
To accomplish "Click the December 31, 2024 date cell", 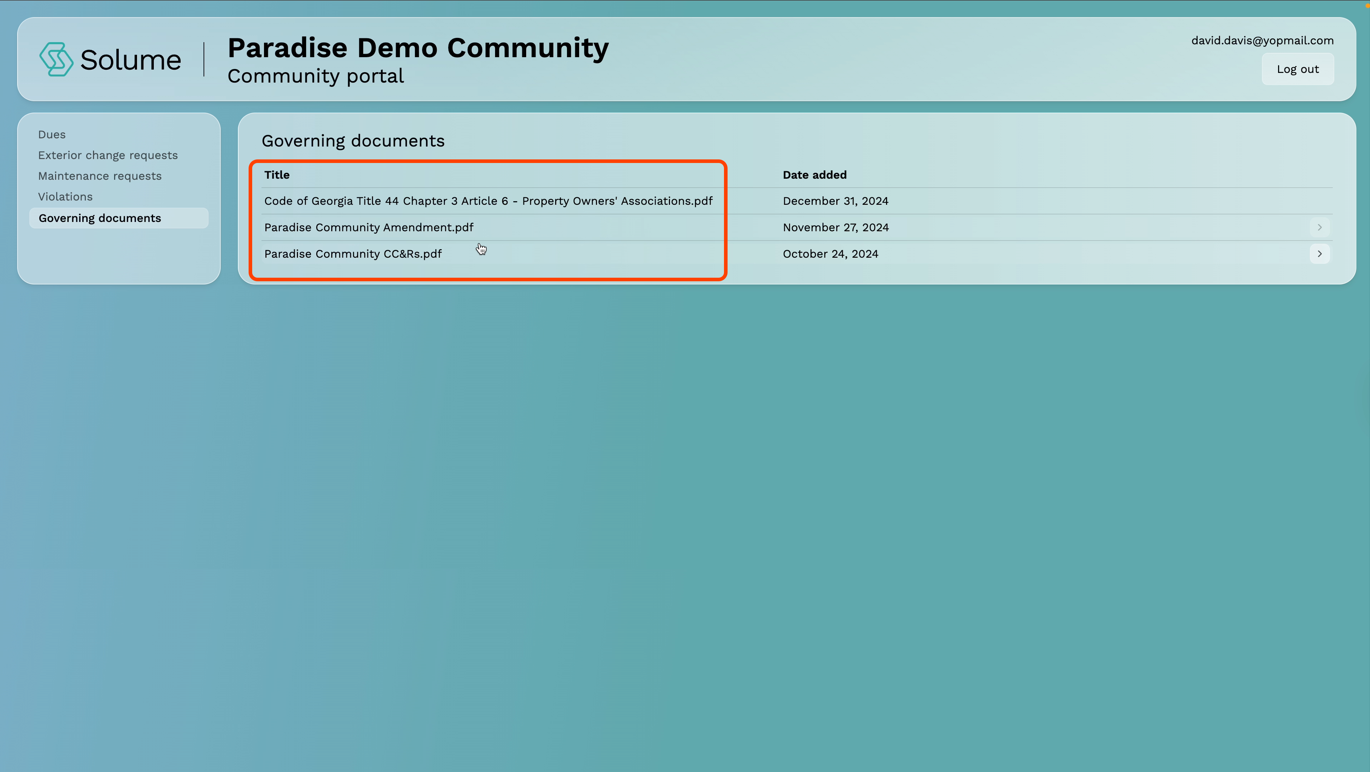I will coord(836,201).
